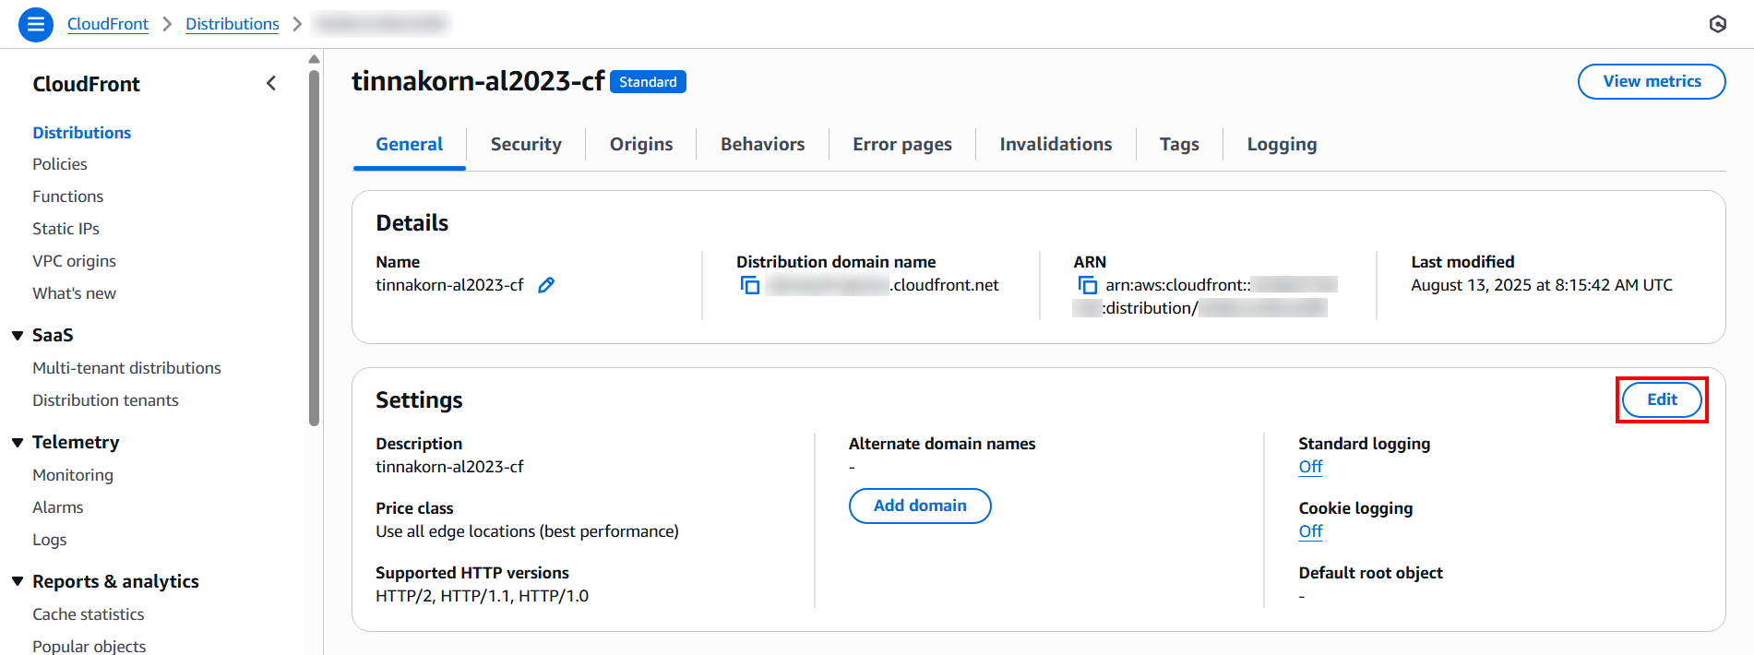Open the Invalidations tab
Image resolution: width=1754 pixels, height=655 pixels.
coord(1056,145)
